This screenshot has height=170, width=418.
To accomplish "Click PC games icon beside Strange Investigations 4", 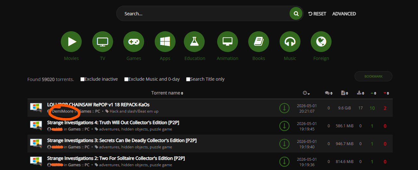I will coord(36,125).
